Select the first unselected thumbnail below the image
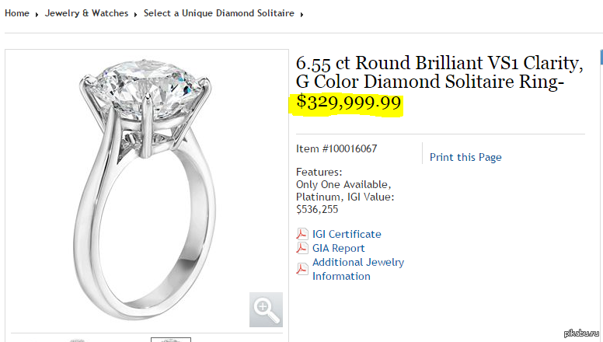 (78, 340)
